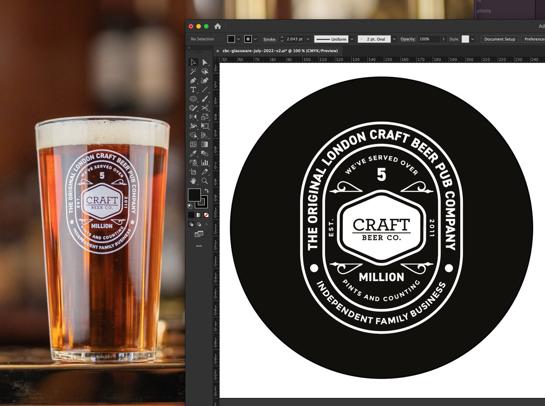545x406 pixels.
Task: Adjust stroke weight stepper arrows
Action: [282, 39]
